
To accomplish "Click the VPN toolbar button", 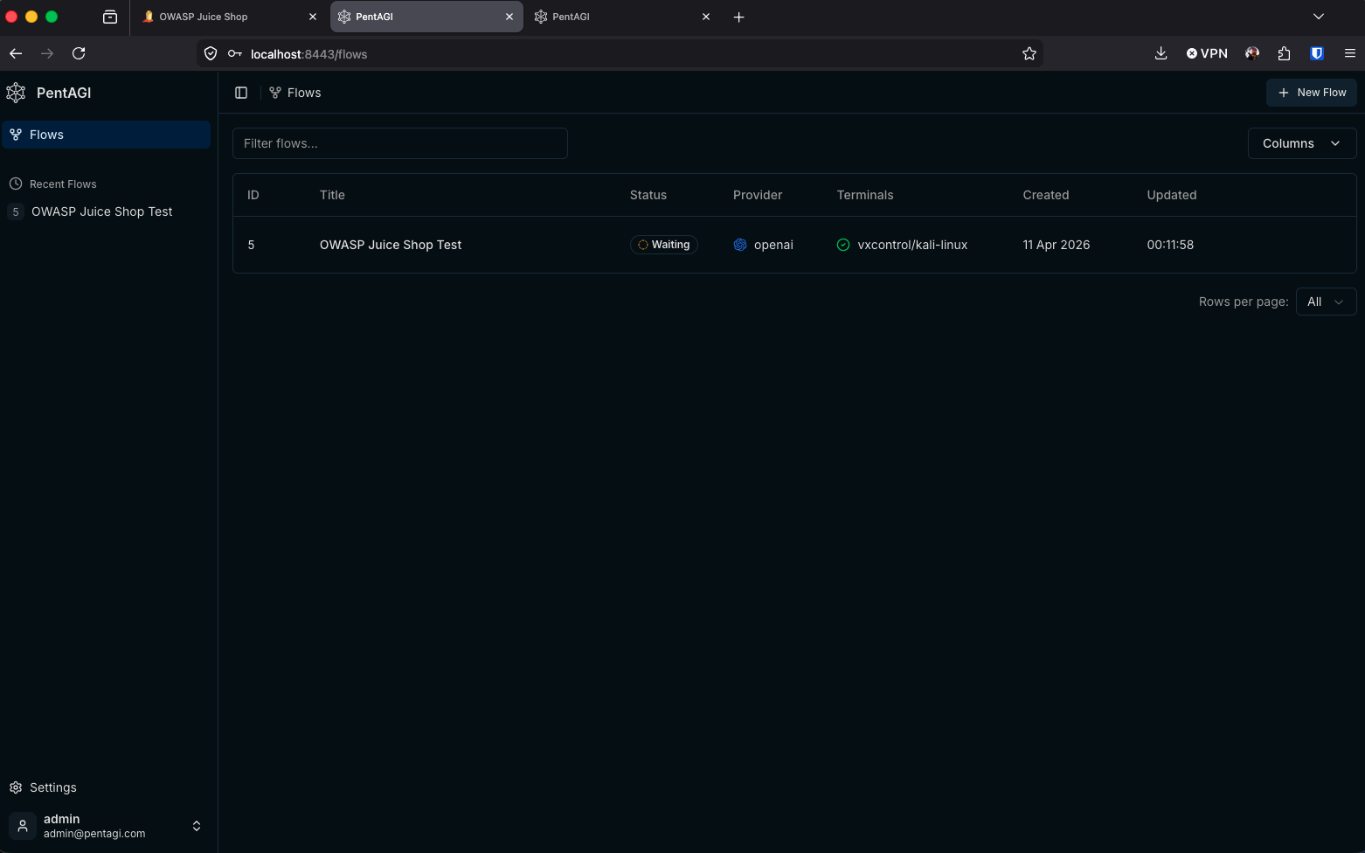I will pos(1207,53).
